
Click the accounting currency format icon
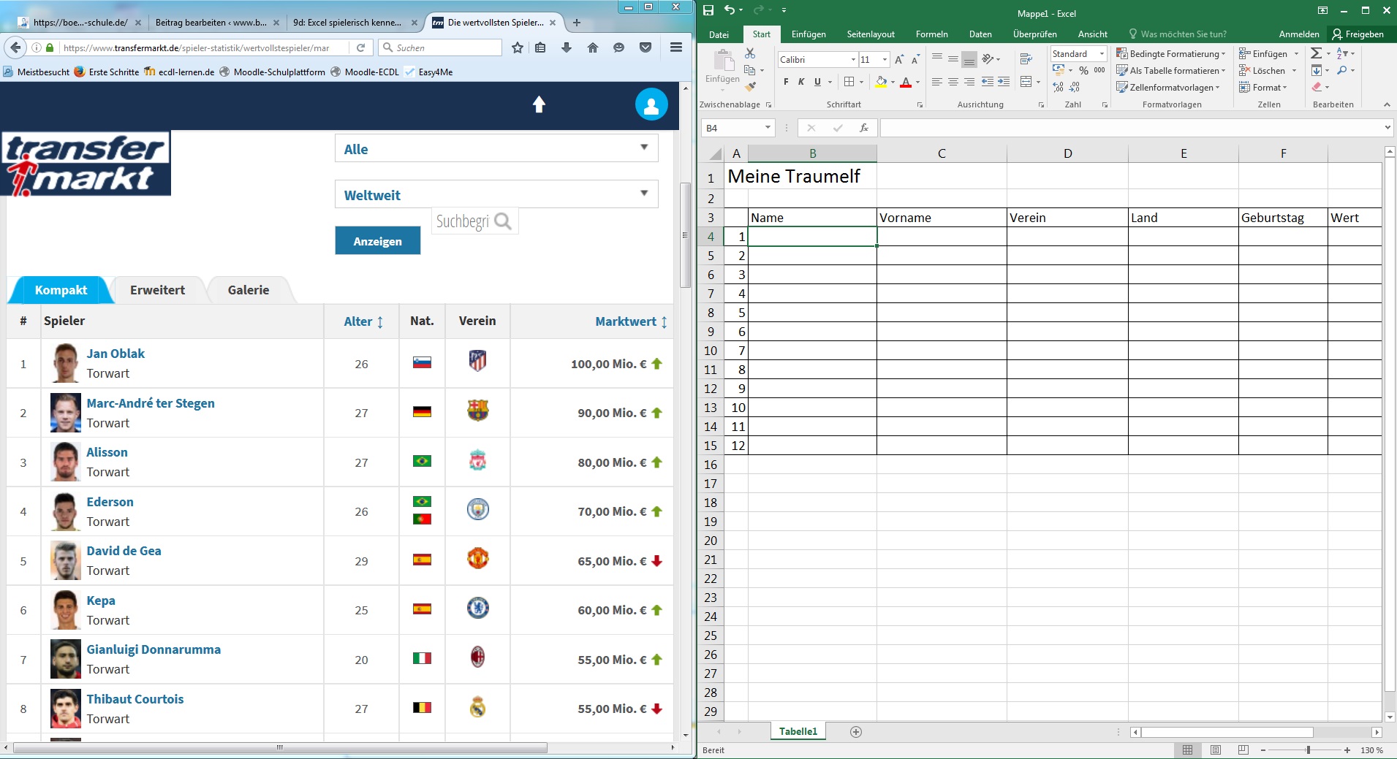coord(1059,70)
